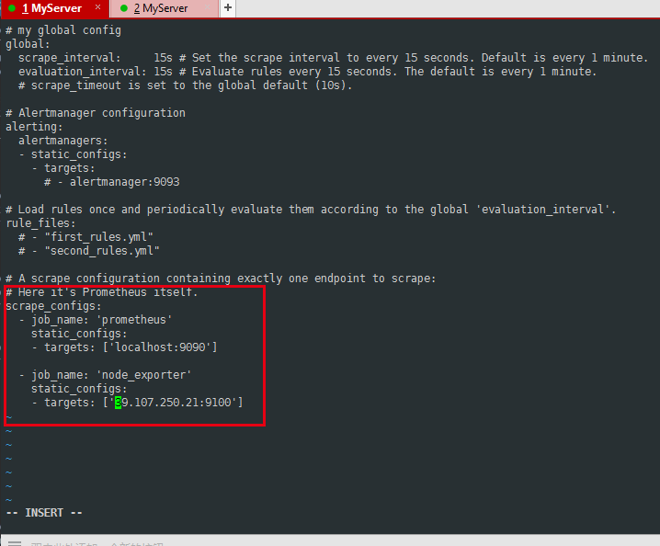
Task: Click the 'scrape_interval:' key
Action: coord(70,58)
